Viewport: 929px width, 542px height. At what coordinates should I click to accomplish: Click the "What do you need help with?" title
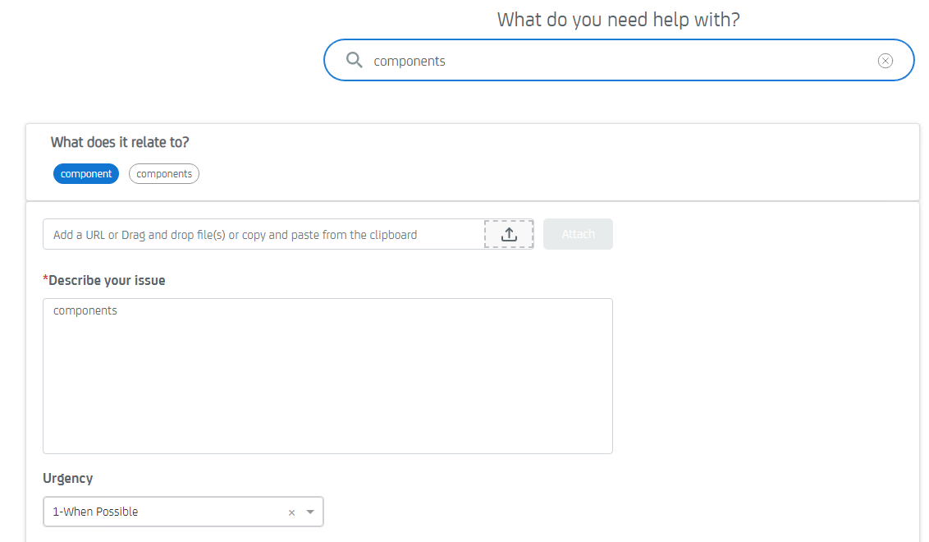click(618, 20)
